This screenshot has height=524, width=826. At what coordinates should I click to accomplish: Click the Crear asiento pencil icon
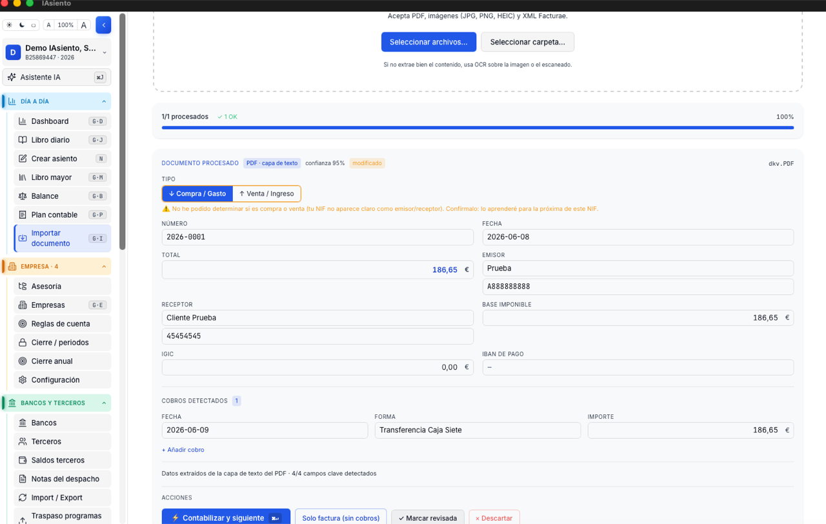coord(23,159)
